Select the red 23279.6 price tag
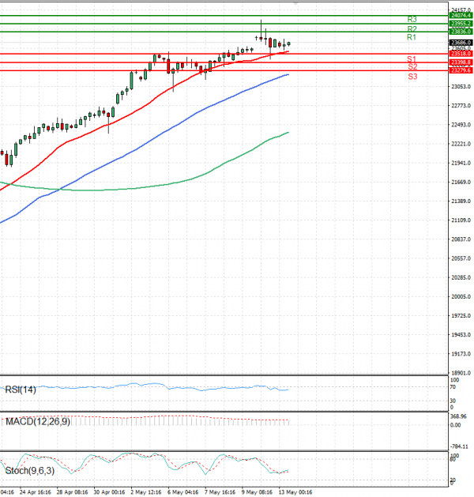The width and height of the screenshot is (474, 497). (x=461, y=70)
